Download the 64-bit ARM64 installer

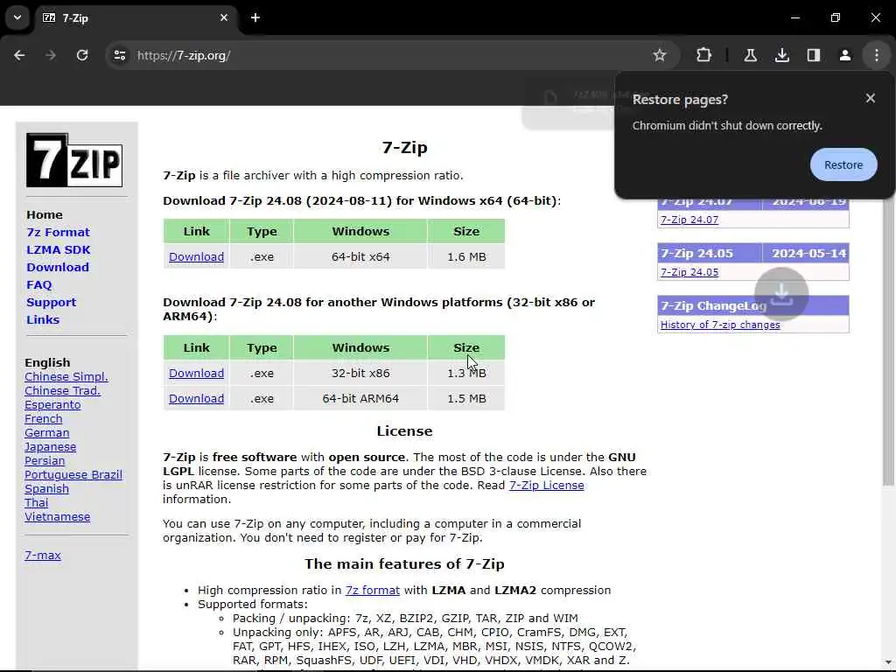(x=196, y=399)
